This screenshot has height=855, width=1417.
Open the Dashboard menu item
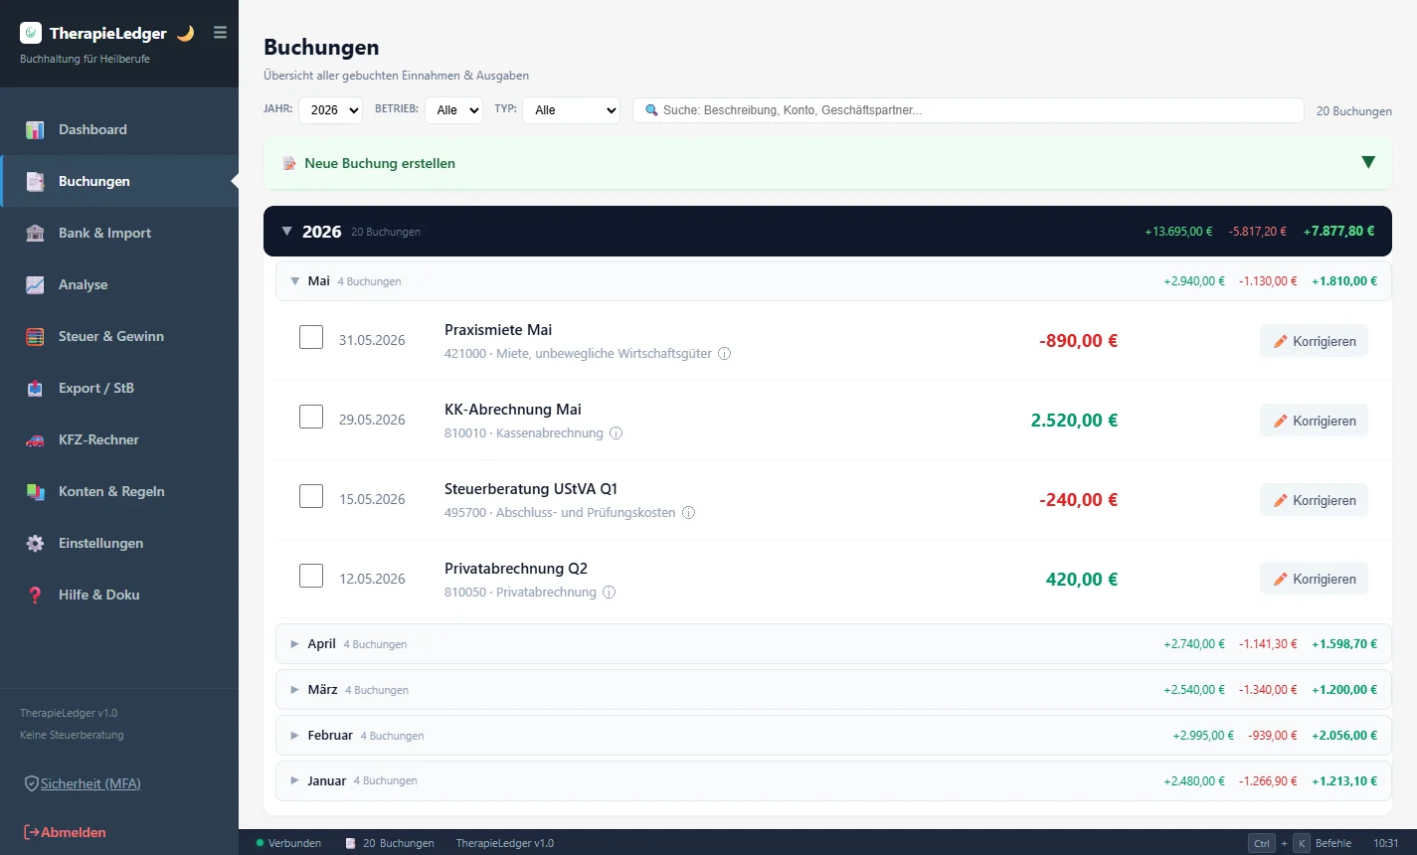(119, 129)
